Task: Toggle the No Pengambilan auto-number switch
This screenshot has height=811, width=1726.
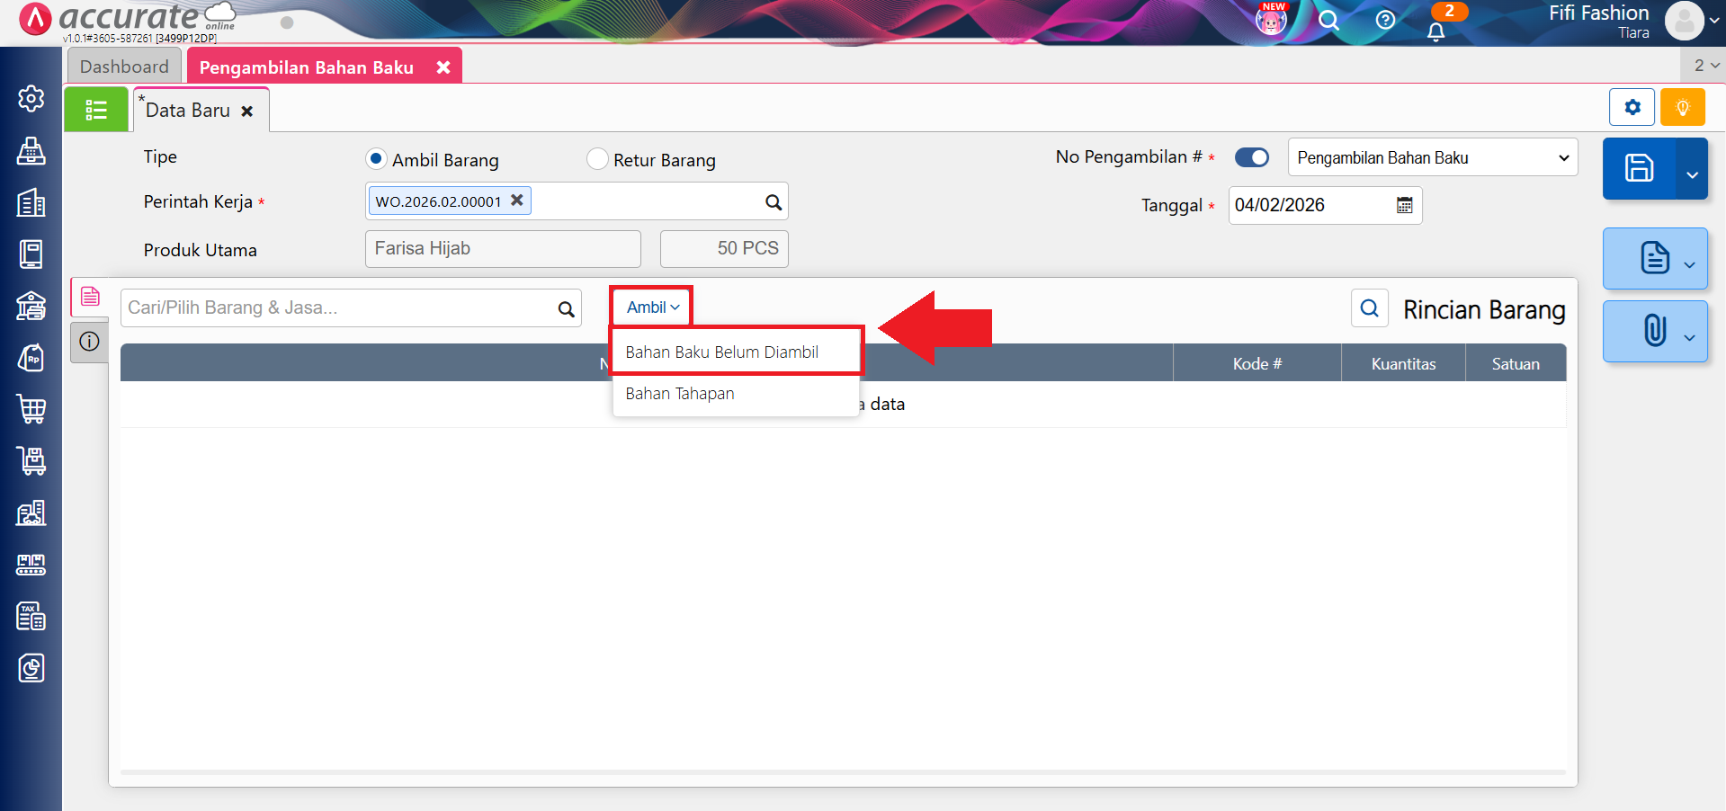Action: 1251,157
